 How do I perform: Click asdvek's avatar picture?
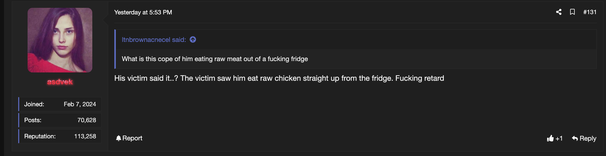pyautogui.click(x=60, y=40)
